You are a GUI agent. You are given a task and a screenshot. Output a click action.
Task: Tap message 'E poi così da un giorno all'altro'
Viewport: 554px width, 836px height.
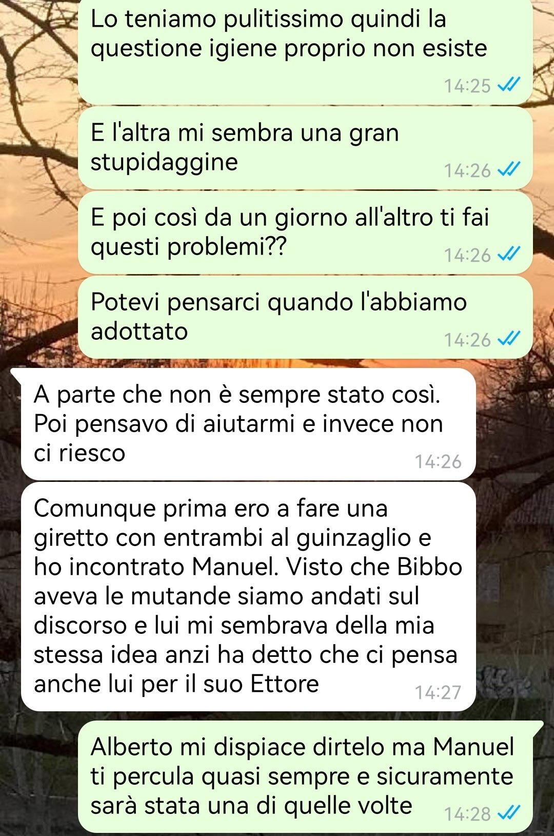pyautogui.click(x=305, y=232)
